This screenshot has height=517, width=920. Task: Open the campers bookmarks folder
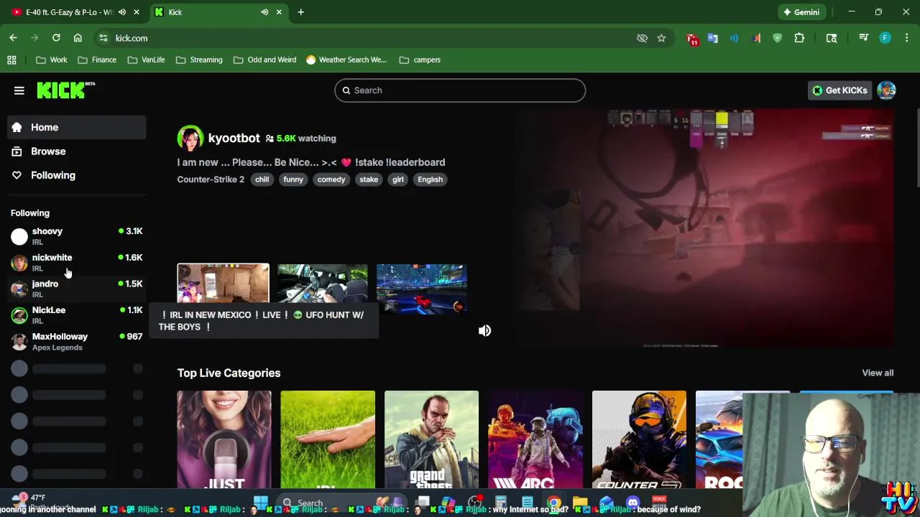tap(420, 60)
